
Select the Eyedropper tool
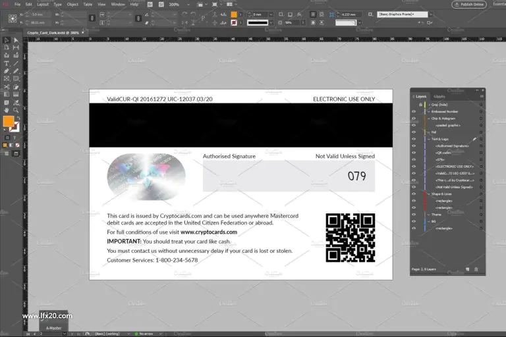click(16, 103)
